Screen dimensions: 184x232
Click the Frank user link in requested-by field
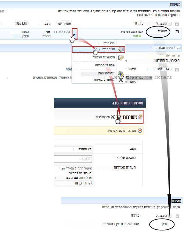86,159
